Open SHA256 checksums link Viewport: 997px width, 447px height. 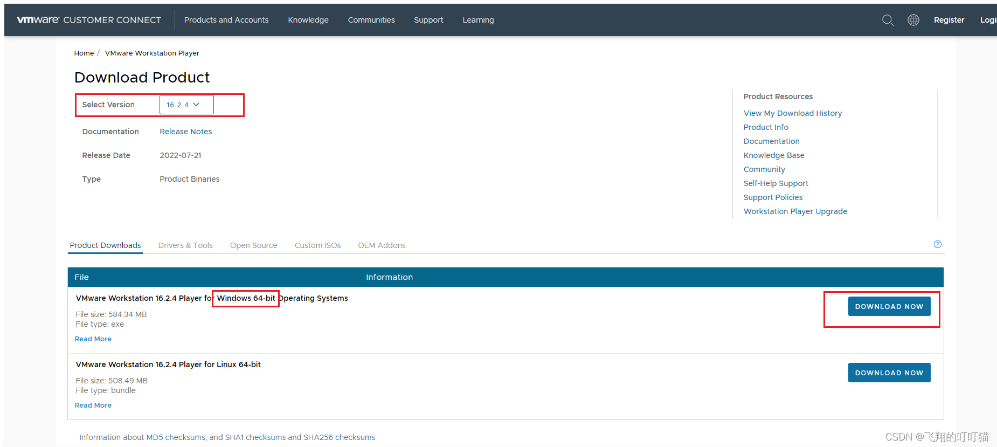[340, 437]
